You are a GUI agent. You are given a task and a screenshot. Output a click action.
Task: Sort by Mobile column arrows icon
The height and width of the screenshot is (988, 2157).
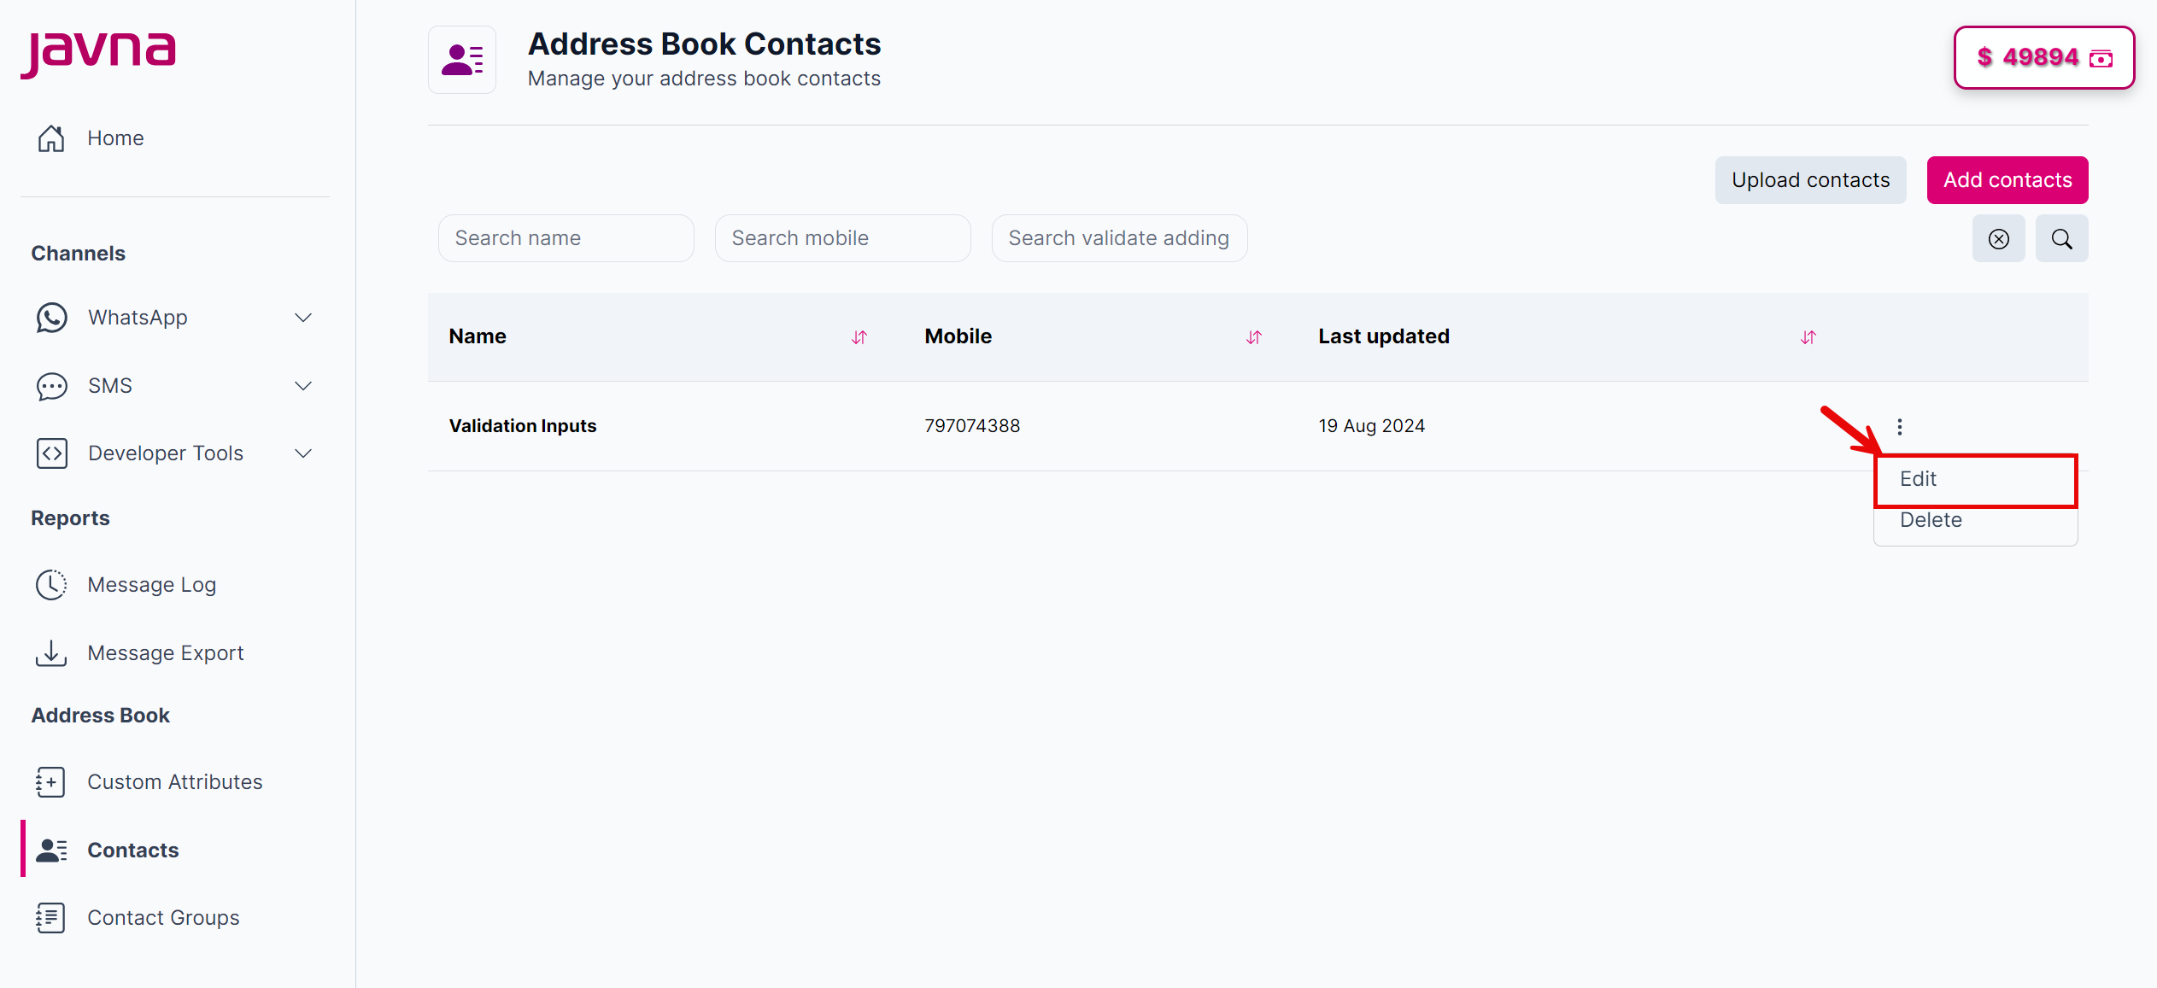tap(1253, 337)
